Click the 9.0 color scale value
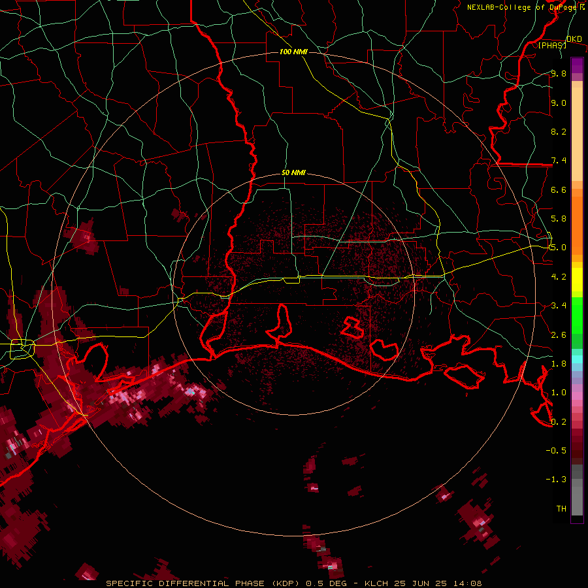The height and width of the screenshot is (588, 588). [x=559, y=103]
